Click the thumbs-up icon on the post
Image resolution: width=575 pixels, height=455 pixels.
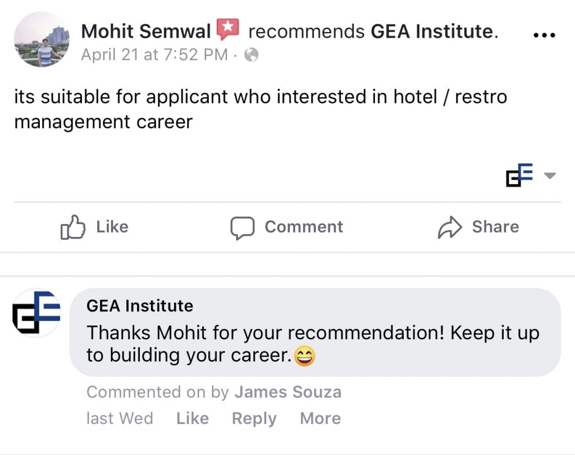pos(73,227)
